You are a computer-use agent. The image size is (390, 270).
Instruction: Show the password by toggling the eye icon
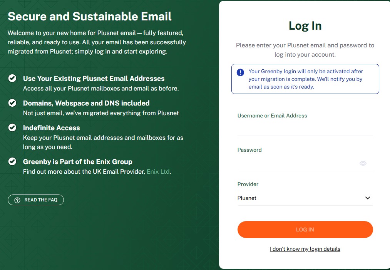tap(363, 163)
